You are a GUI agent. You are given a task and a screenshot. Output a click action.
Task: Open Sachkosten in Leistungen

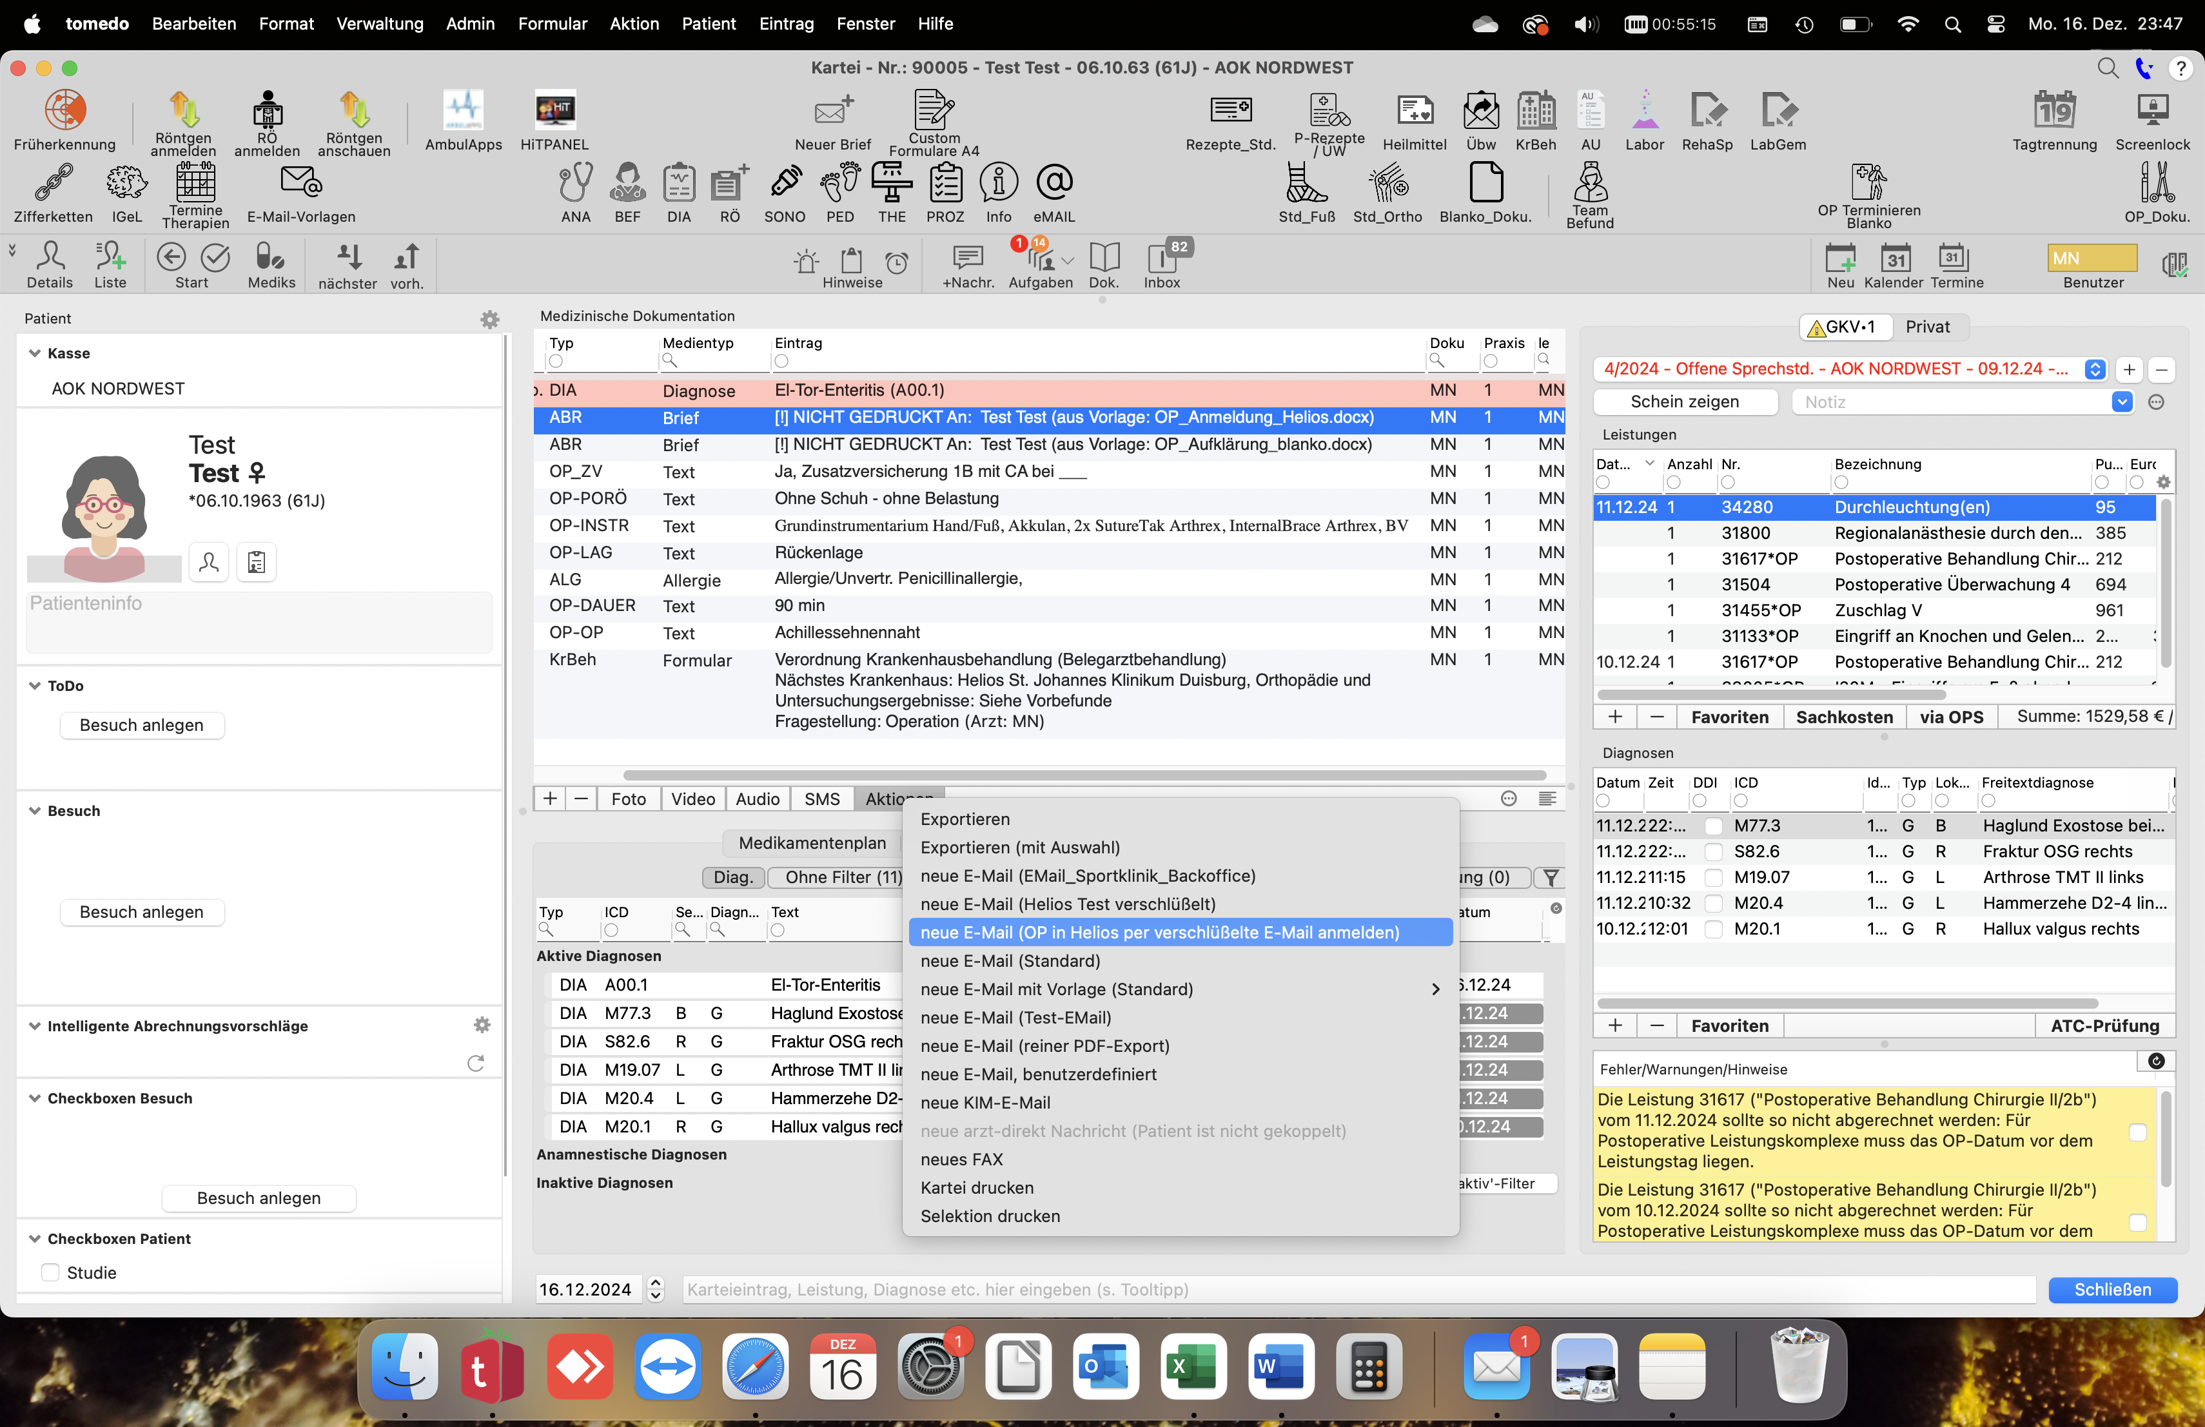pyautogui.click(x=1844, y=717)
